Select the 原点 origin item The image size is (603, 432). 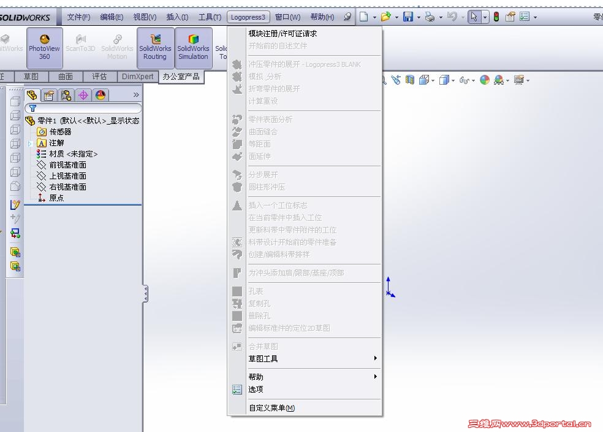coord(51,198)
